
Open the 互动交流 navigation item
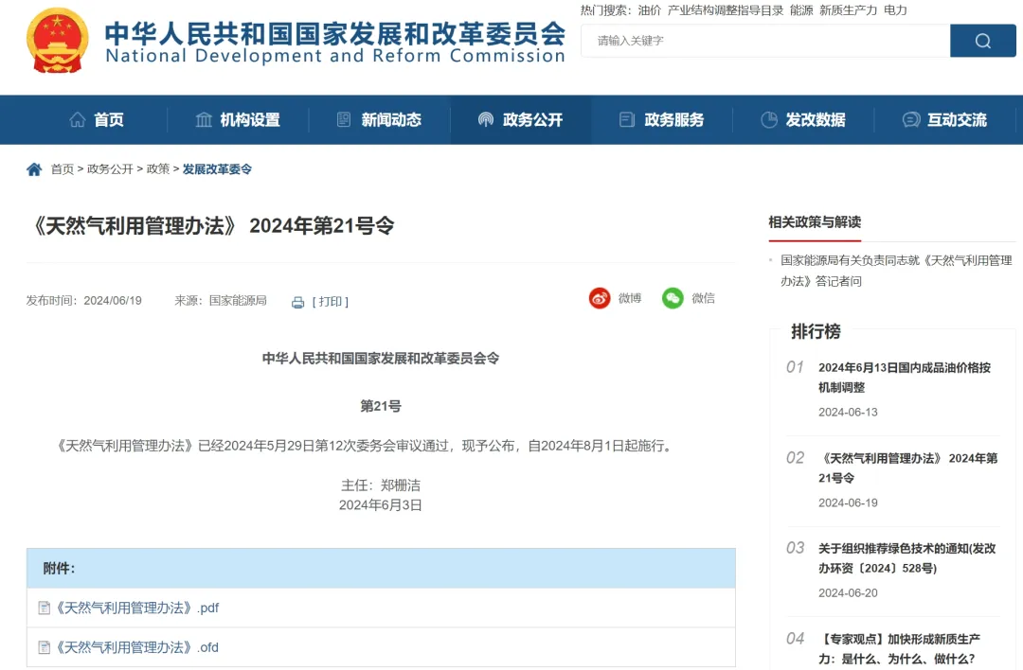[x=944, y=120]
